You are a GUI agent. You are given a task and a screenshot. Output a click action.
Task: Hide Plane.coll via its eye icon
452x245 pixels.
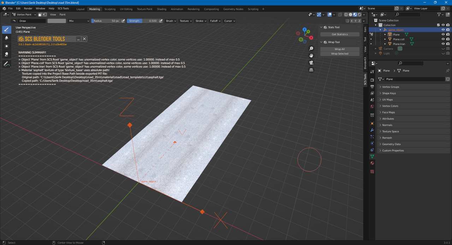coord(443,39)
